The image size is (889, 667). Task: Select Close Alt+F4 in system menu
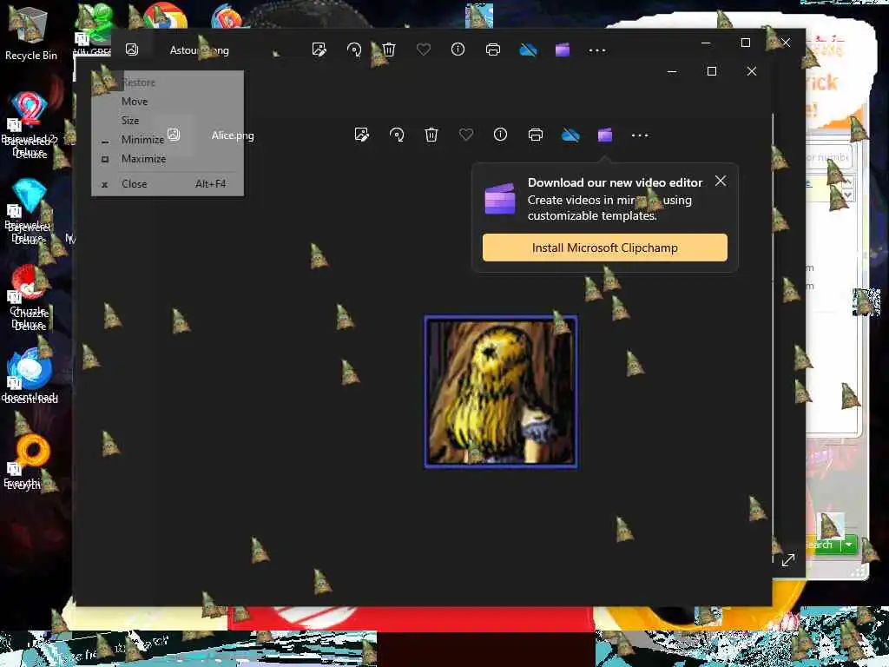tap(168, 184)
